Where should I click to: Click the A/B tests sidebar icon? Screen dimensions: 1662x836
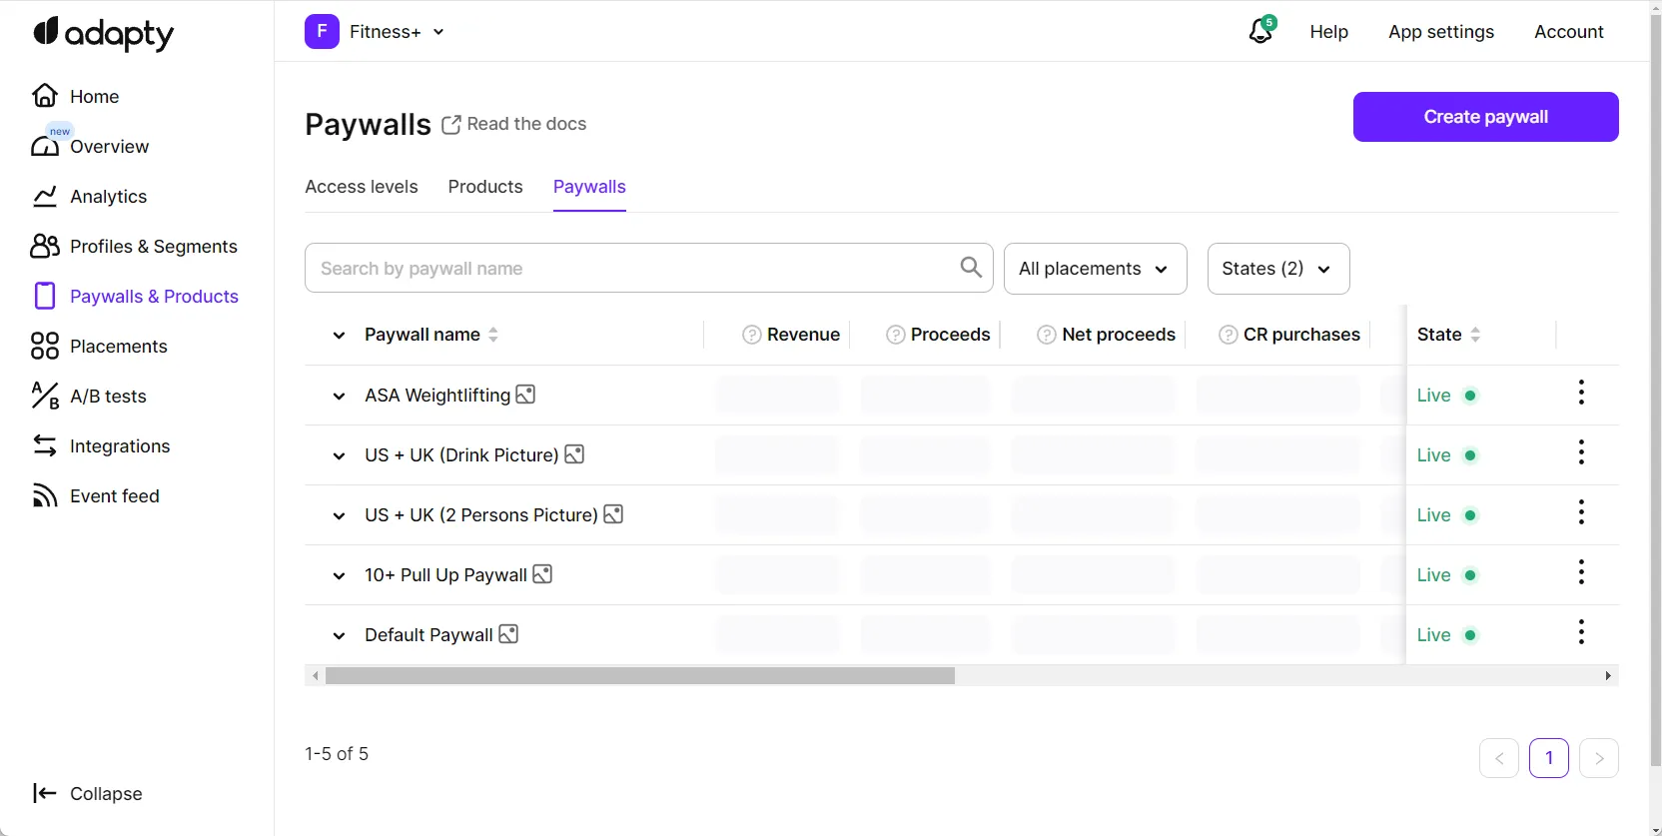pos(45,396)
